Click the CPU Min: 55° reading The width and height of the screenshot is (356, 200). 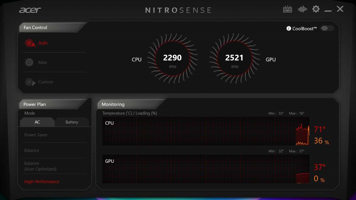pyautogui.click(x=276, y=113)
